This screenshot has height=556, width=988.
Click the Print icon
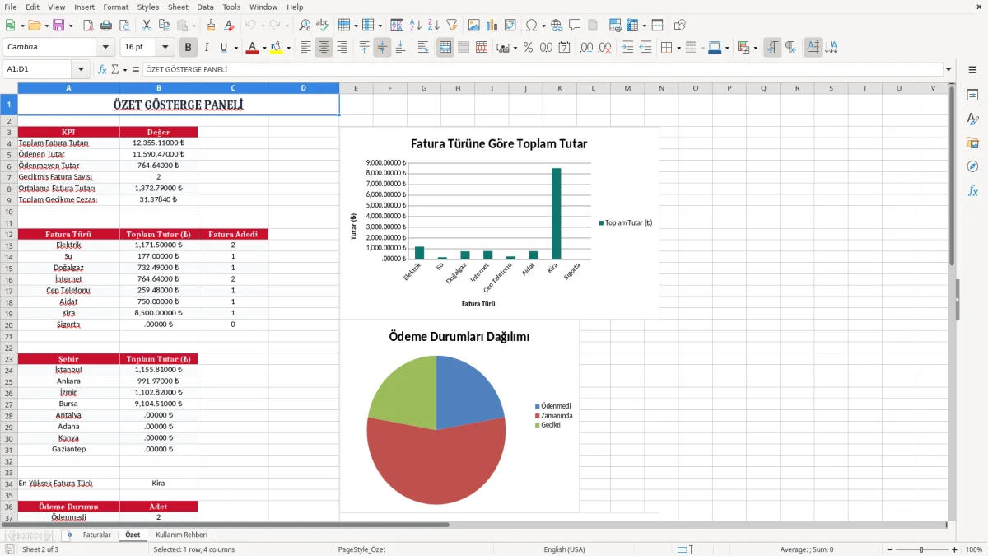coord(106,26)
